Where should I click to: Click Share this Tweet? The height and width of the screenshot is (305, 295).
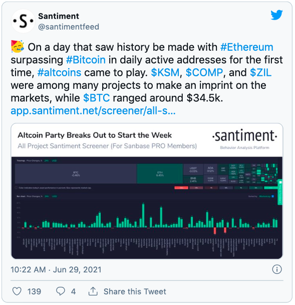pos(135,291)
